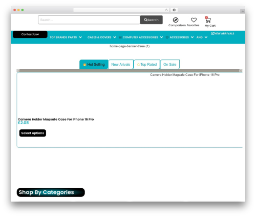
Task: Click the browser address bar
Action: click(x=121, y=10)
